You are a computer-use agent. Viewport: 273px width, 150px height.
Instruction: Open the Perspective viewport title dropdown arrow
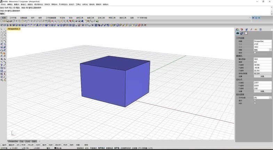(x=20, y=29)
